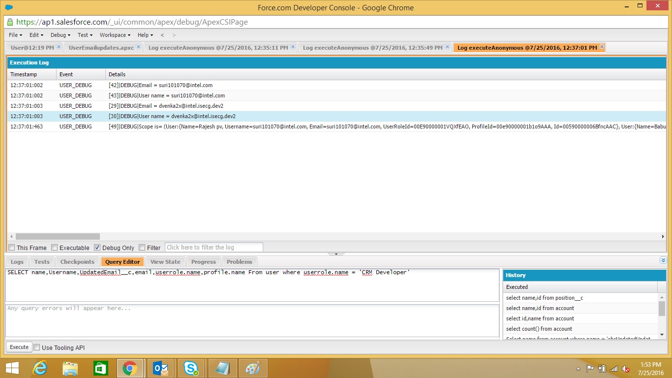Sort log by Event column header

coord(81,74)
